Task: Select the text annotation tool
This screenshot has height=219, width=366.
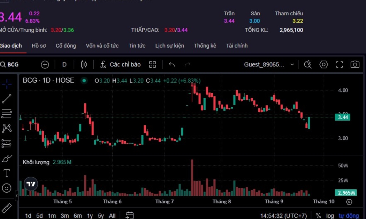Action: 7,173
